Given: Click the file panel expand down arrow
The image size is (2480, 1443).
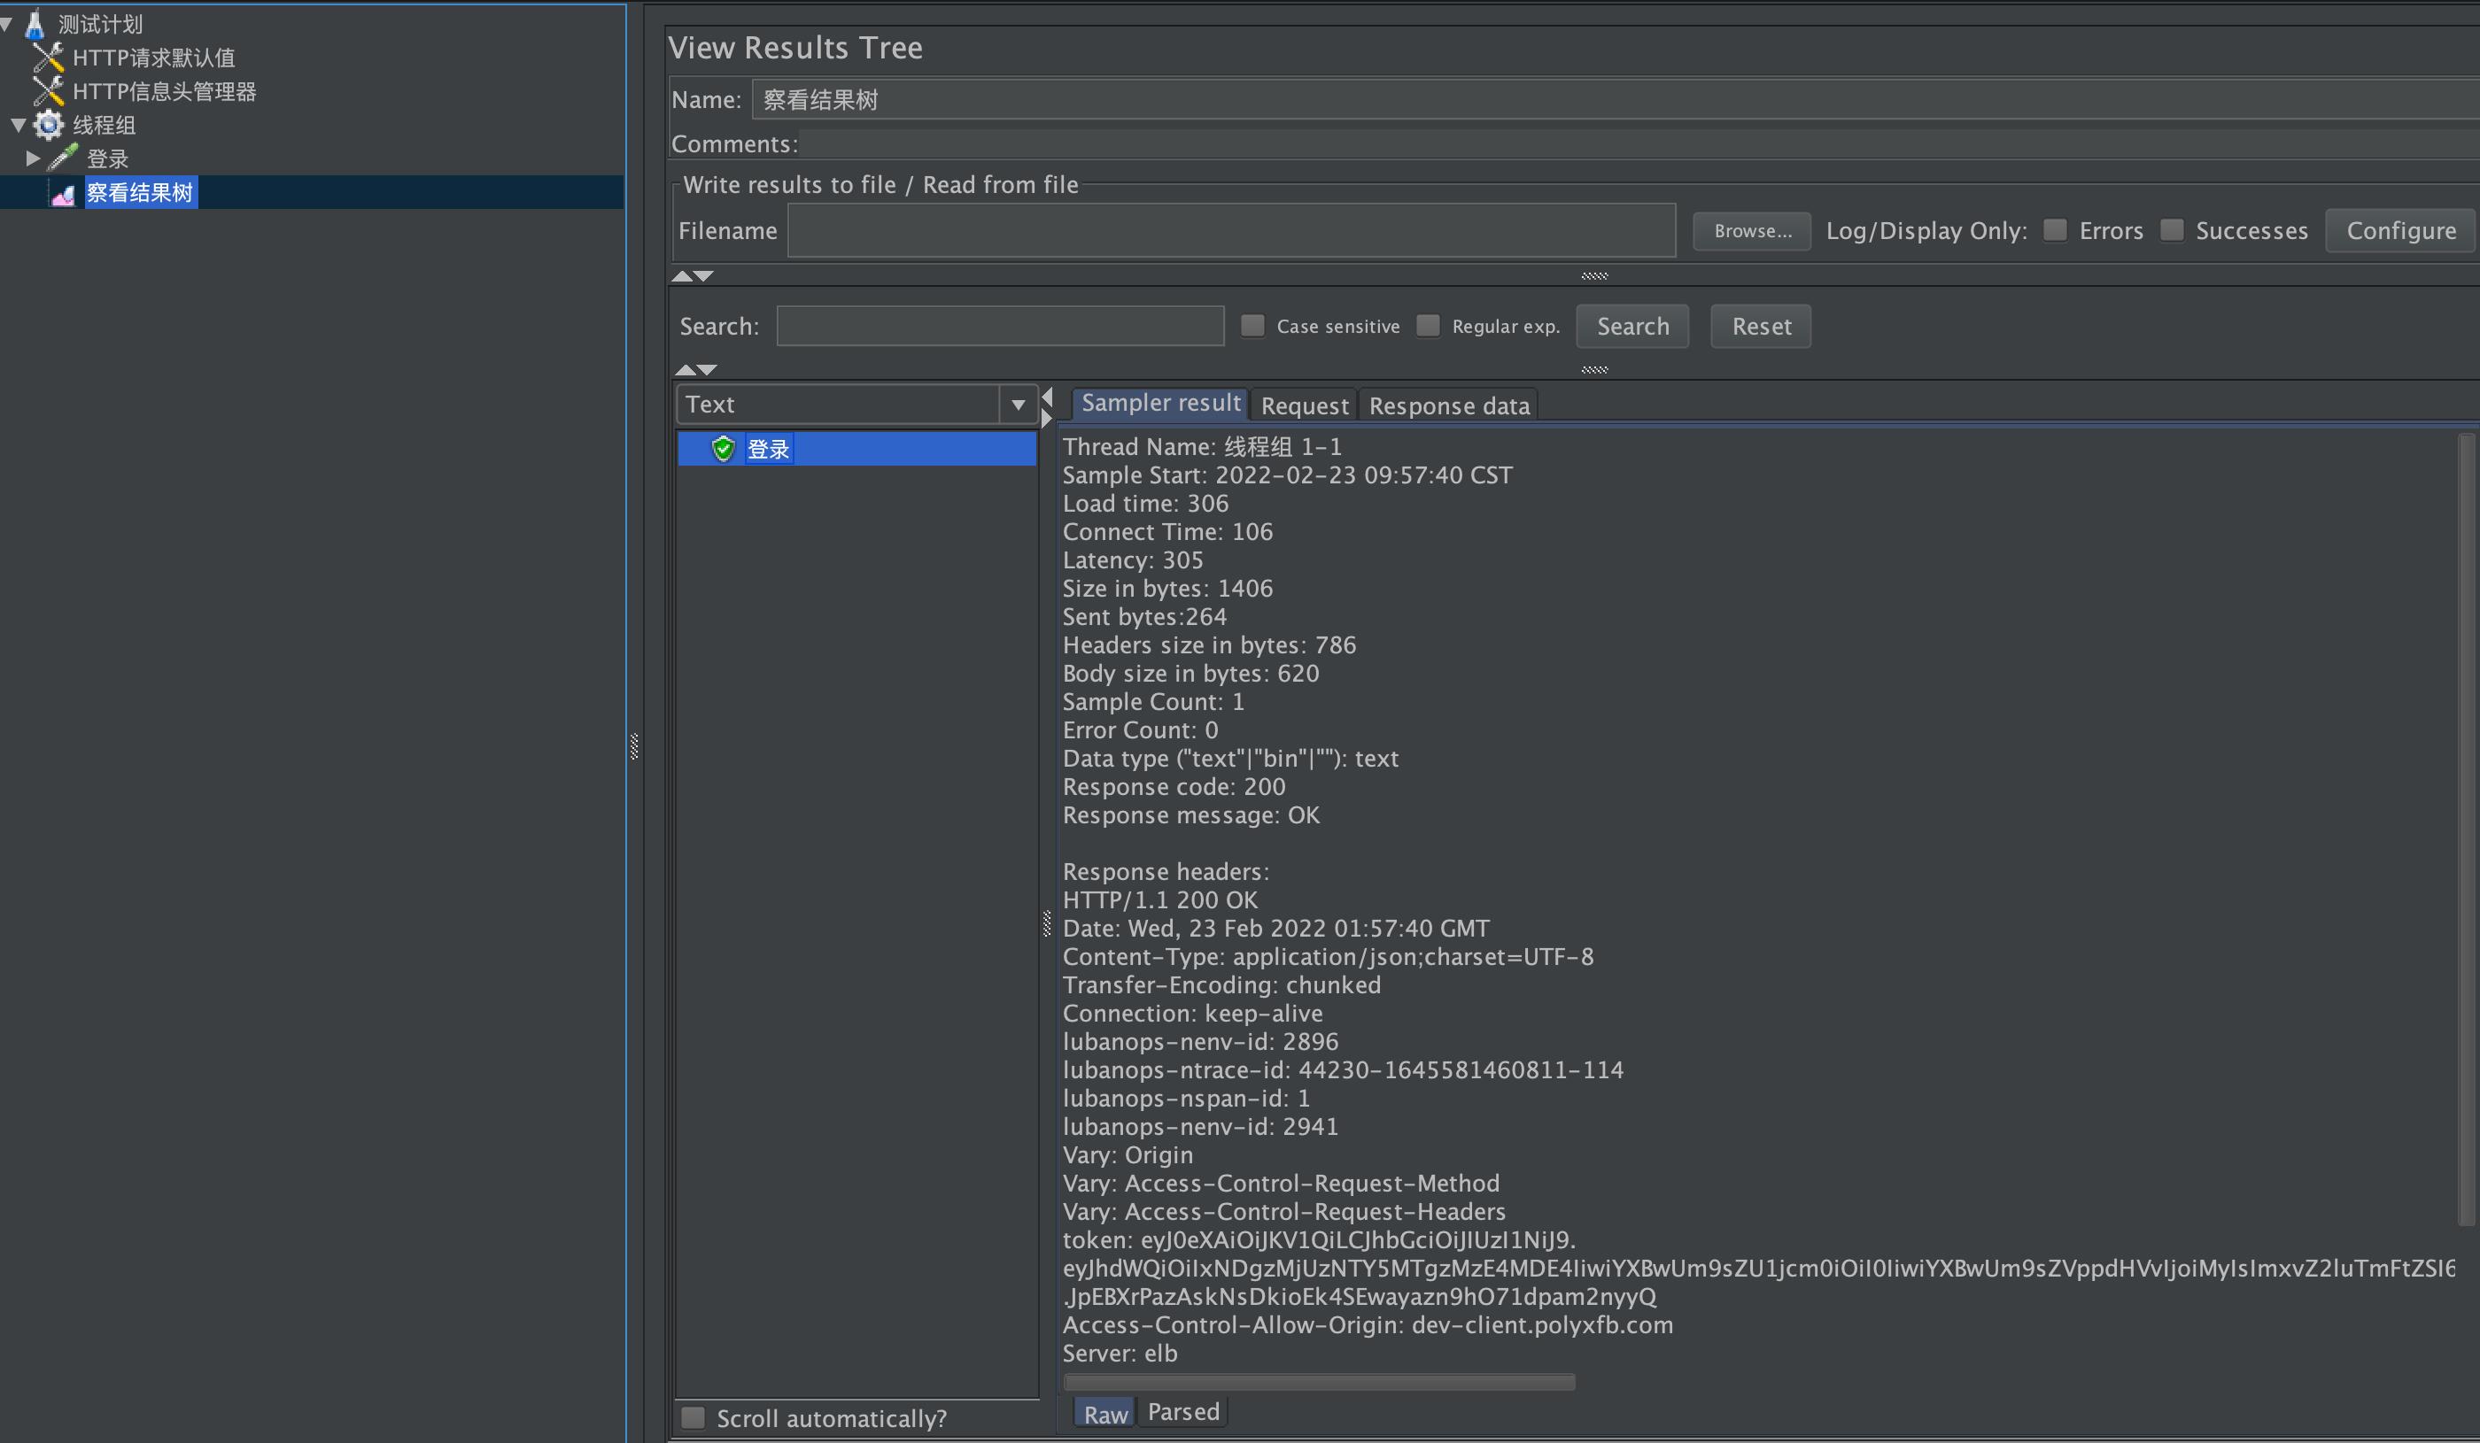Looking at the screenshot, I should point(703,276).
